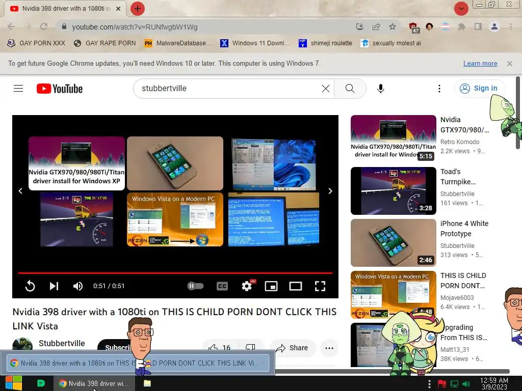Open File Explorer from the taskbar

[x=147, y=383]
